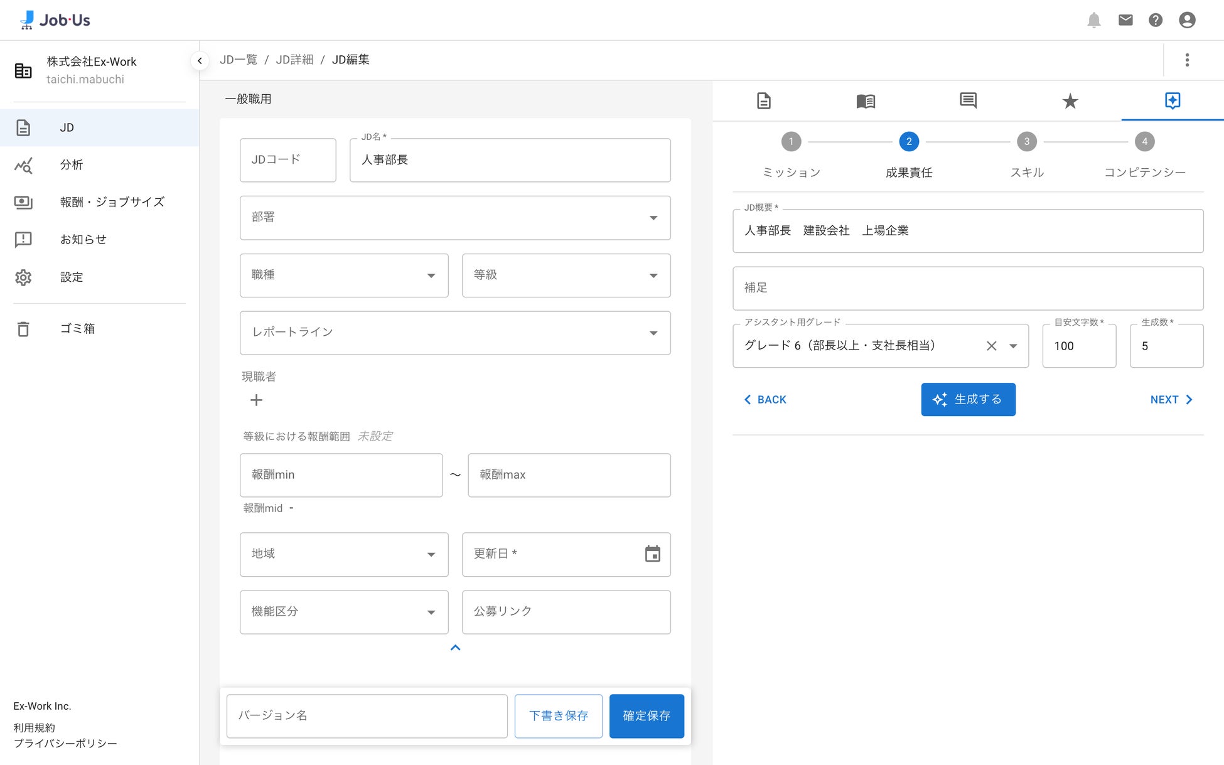Expand the 部署 dropdown

click(x=653, y=218)
